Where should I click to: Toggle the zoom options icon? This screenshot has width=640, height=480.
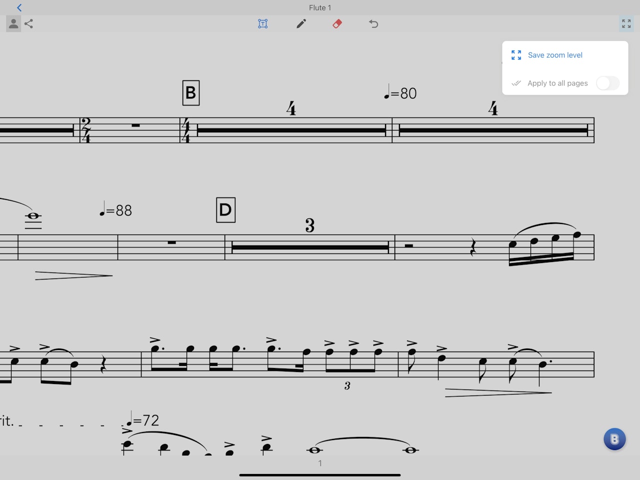click(626, 23)
